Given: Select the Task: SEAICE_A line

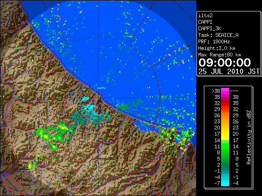Looking at the screenshot, I should (x=218, y=35).
